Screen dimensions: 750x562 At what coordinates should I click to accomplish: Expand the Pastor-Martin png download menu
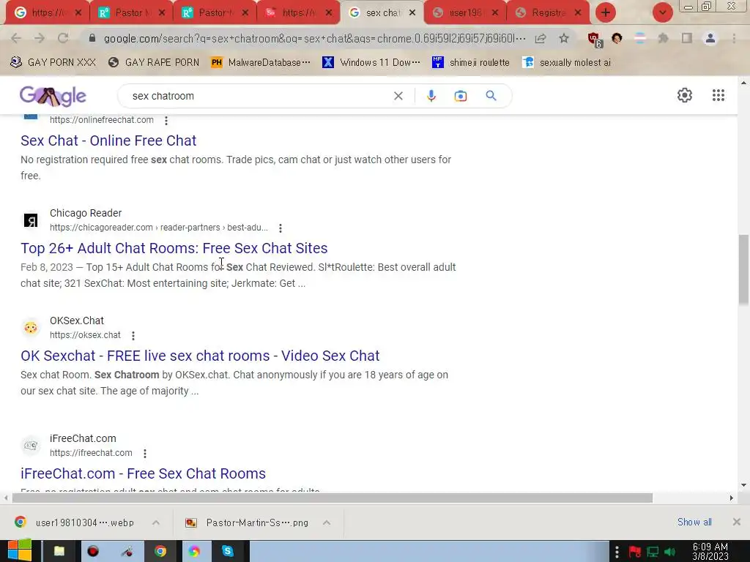327,522
